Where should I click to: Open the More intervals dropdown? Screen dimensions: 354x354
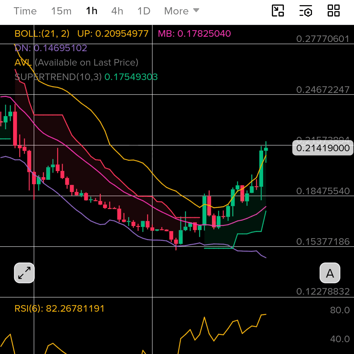pos(182,11)
